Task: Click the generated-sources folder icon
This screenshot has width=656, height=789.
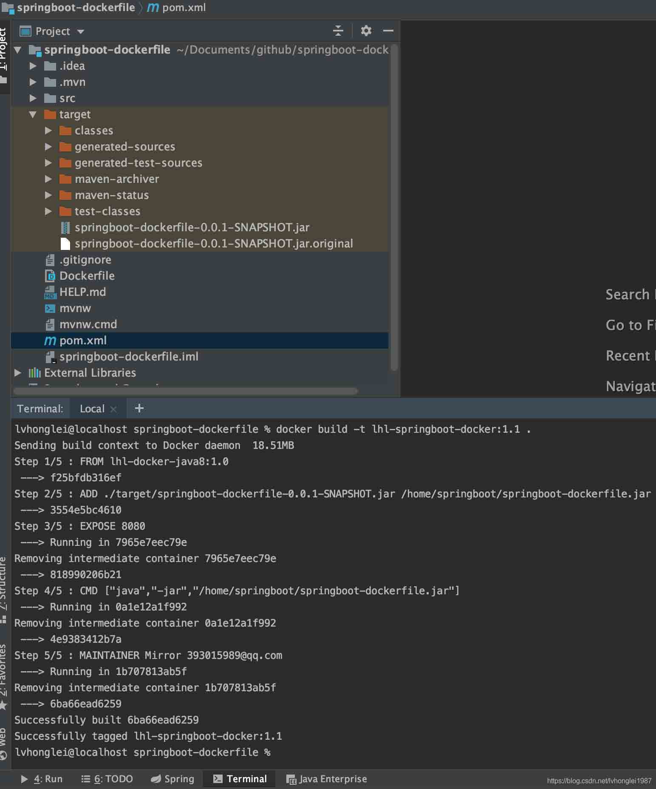Action: [65, 147]
